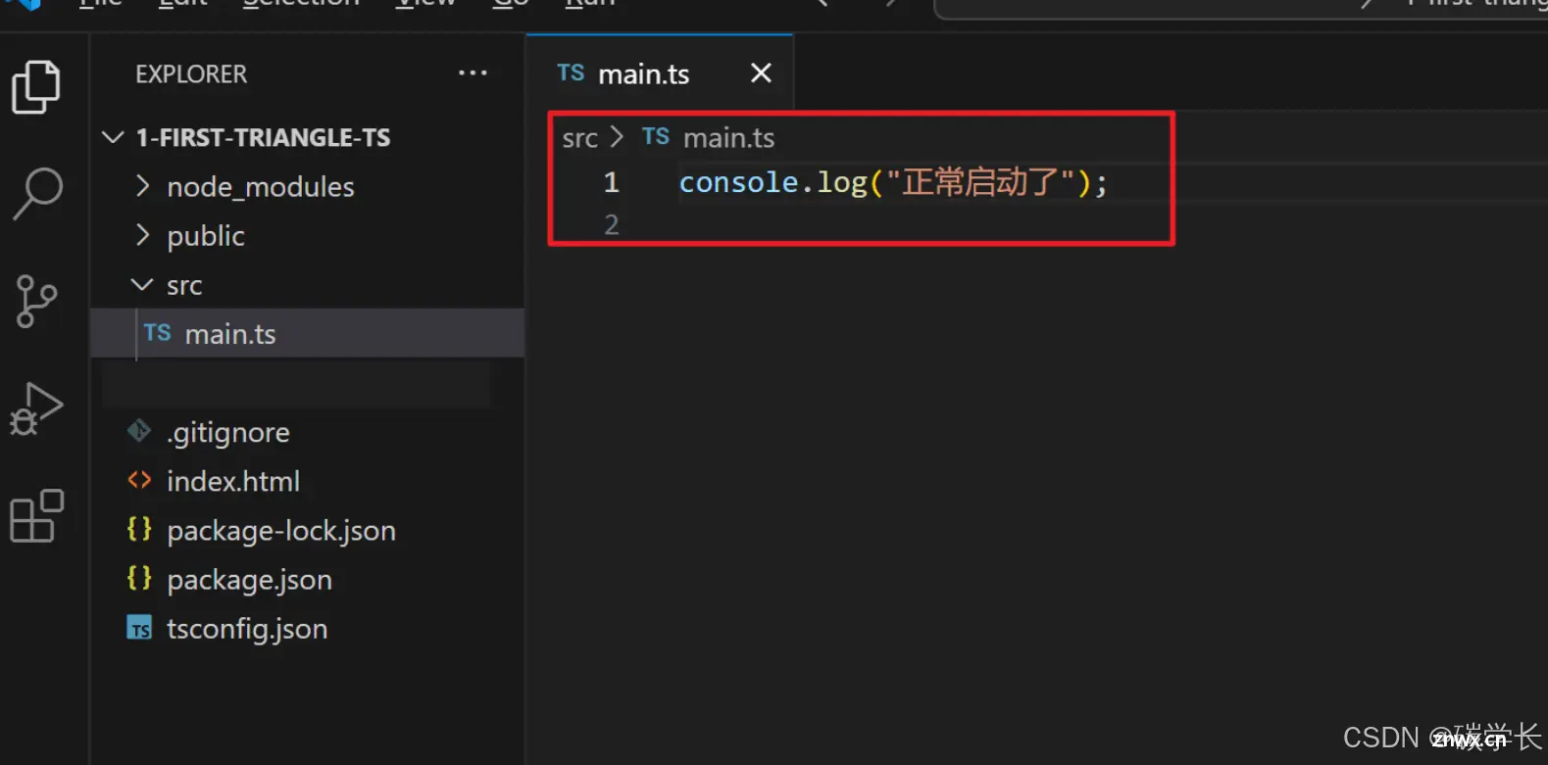
Task: Click the TS icon on the main.ts tab
Action: click(x=571, y=72)
